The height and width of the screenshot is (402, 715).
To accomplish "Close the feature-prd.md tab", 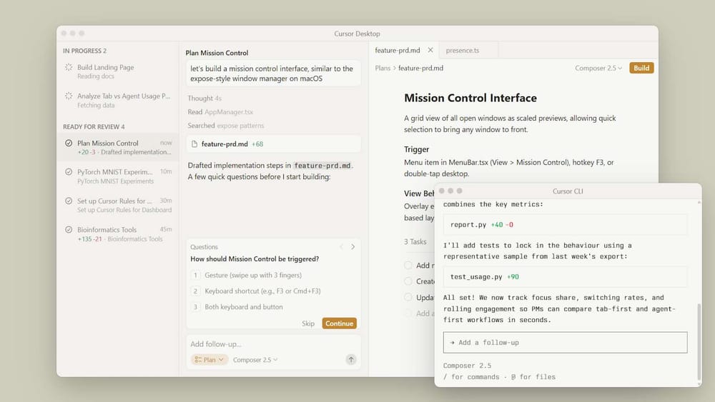I will pos(430,50).
